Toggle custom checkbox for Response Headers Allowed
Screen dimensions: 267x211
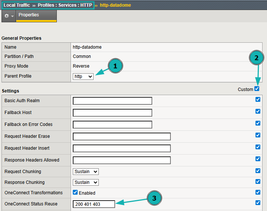click(258, 159)
